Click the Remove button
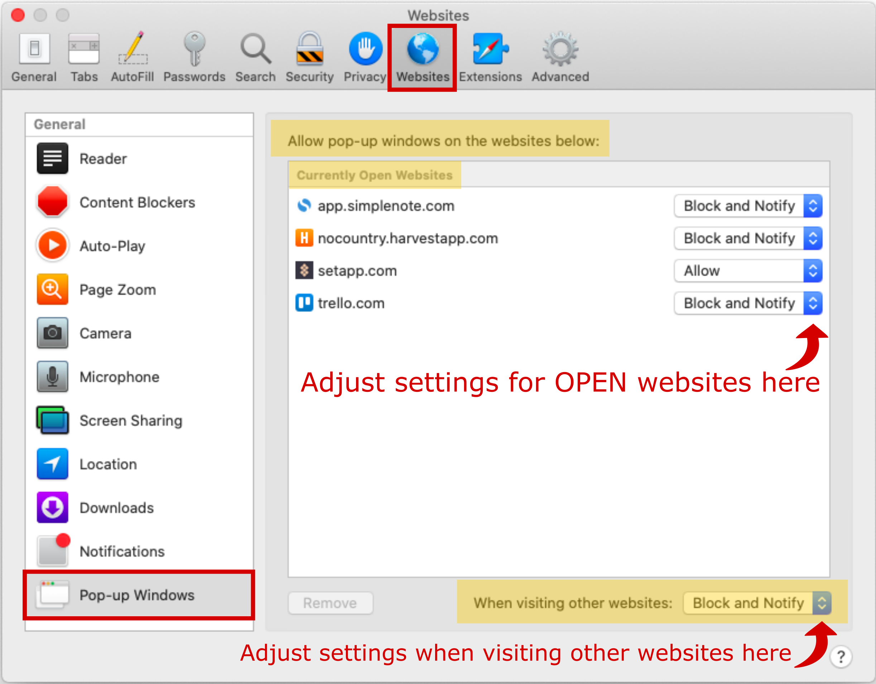The image size is (876, 684). pos(330,603)
